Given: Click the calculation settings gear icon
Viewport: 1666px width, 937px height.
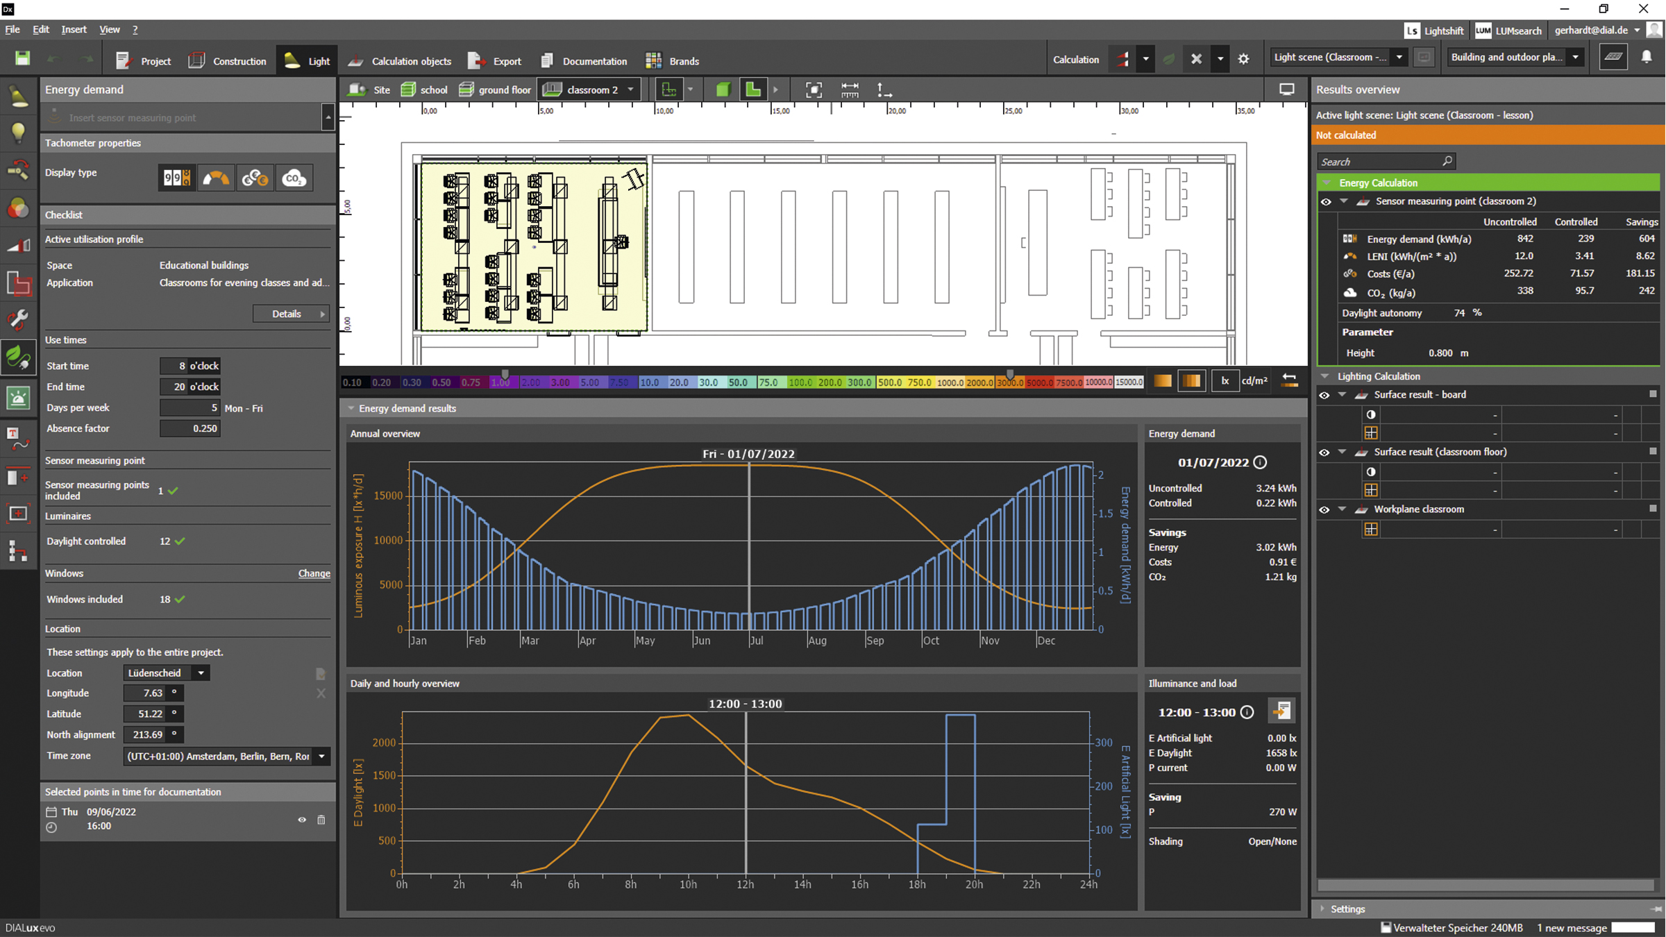Looking at the screenshot, I should [x=1243, y=59].
